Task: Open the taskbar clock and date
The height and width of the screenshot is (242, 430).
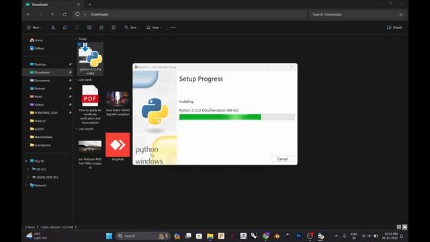Action: 390,236
